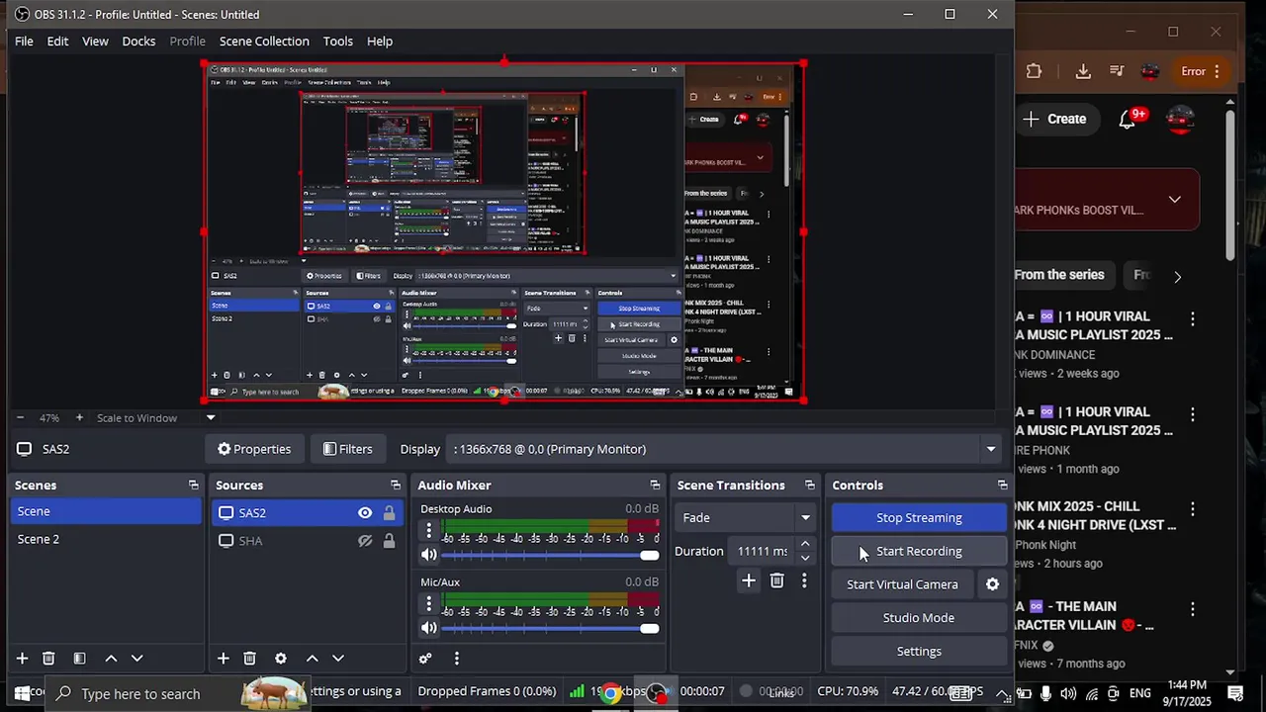The image size is (1266, 712).
Task: Remove selected scene with trash icon
Action: 48,659
